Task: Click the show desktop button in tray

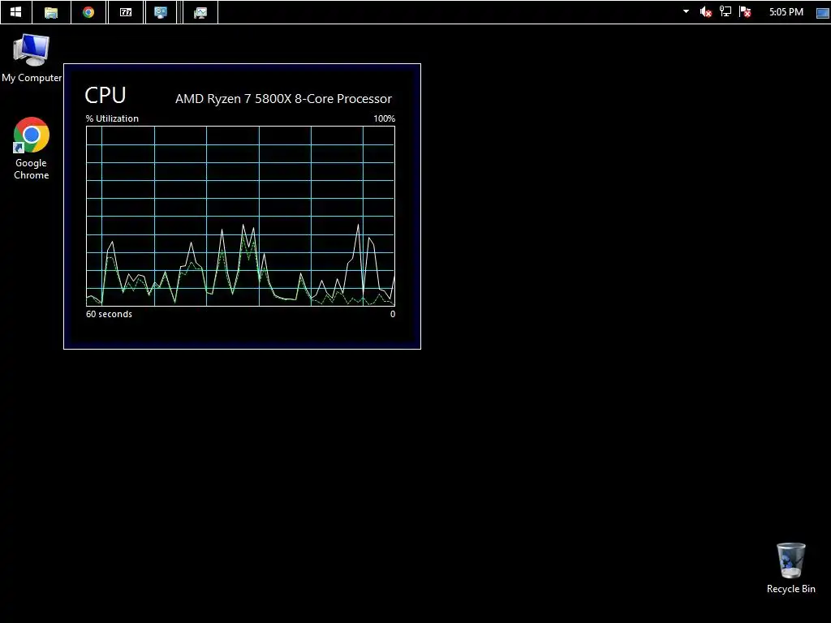Action: (823, 12)
